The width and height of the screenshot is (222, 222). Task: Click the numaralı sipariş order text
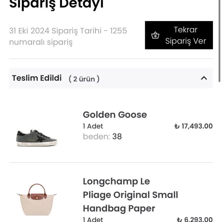coord(41,42)
